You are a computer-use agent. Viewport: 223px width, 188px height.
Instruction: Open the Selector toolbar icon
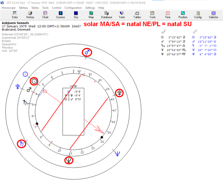pos(214,15)
